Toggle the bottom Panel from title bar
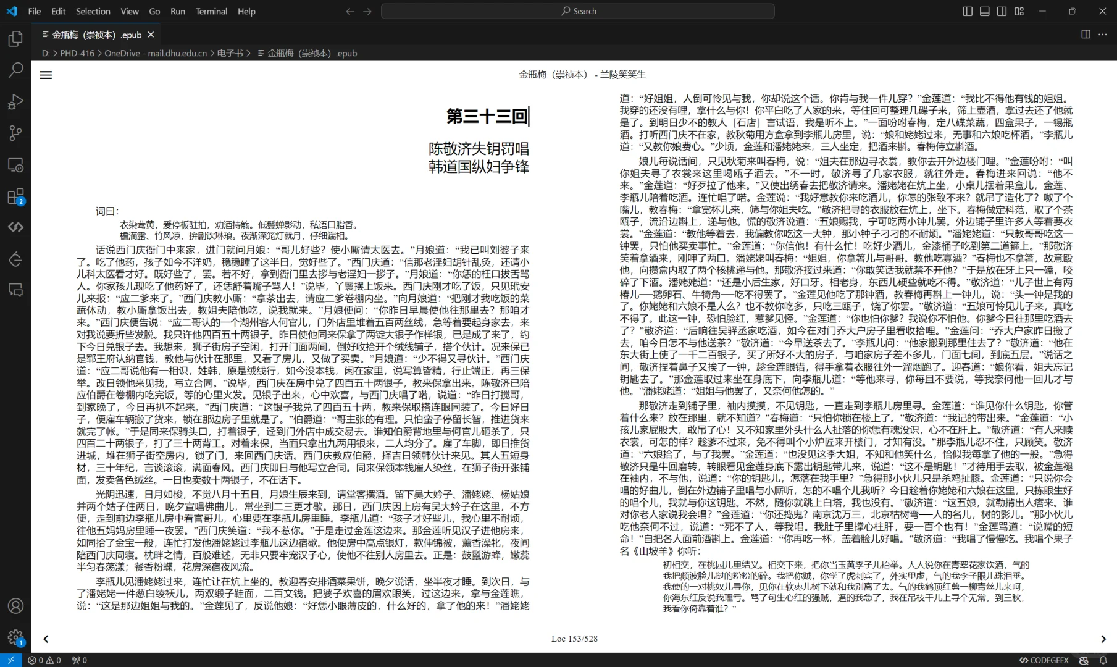Screen dimensions: 1117x667 tap(985, 11)
